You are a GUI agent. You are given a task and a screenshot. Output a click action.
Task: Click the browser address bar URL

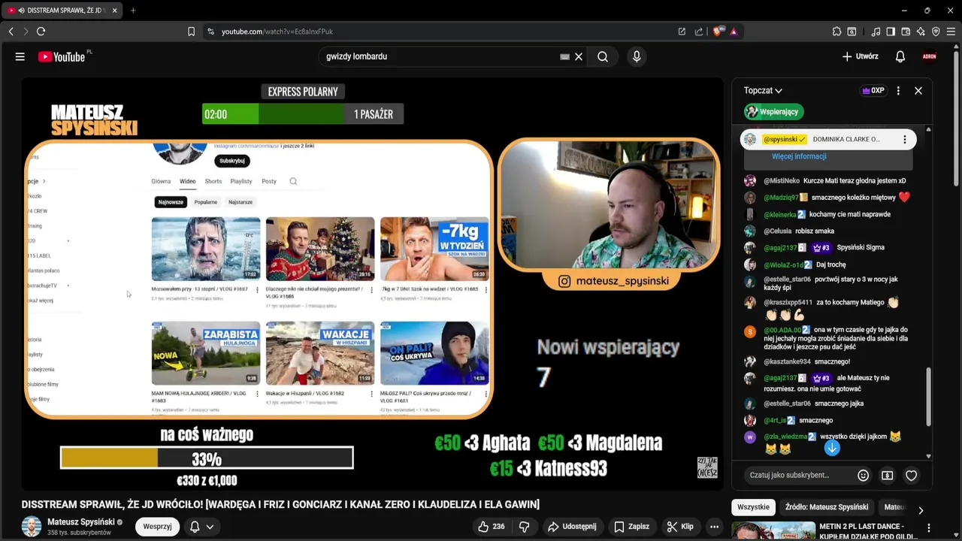(x=277, y=32)
